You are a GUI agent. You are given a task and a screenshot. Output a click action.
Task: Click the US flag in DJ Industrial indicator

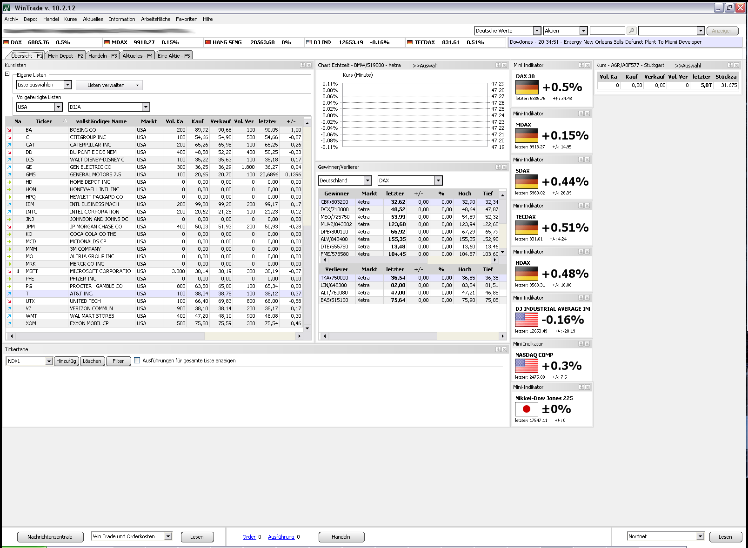527,320
